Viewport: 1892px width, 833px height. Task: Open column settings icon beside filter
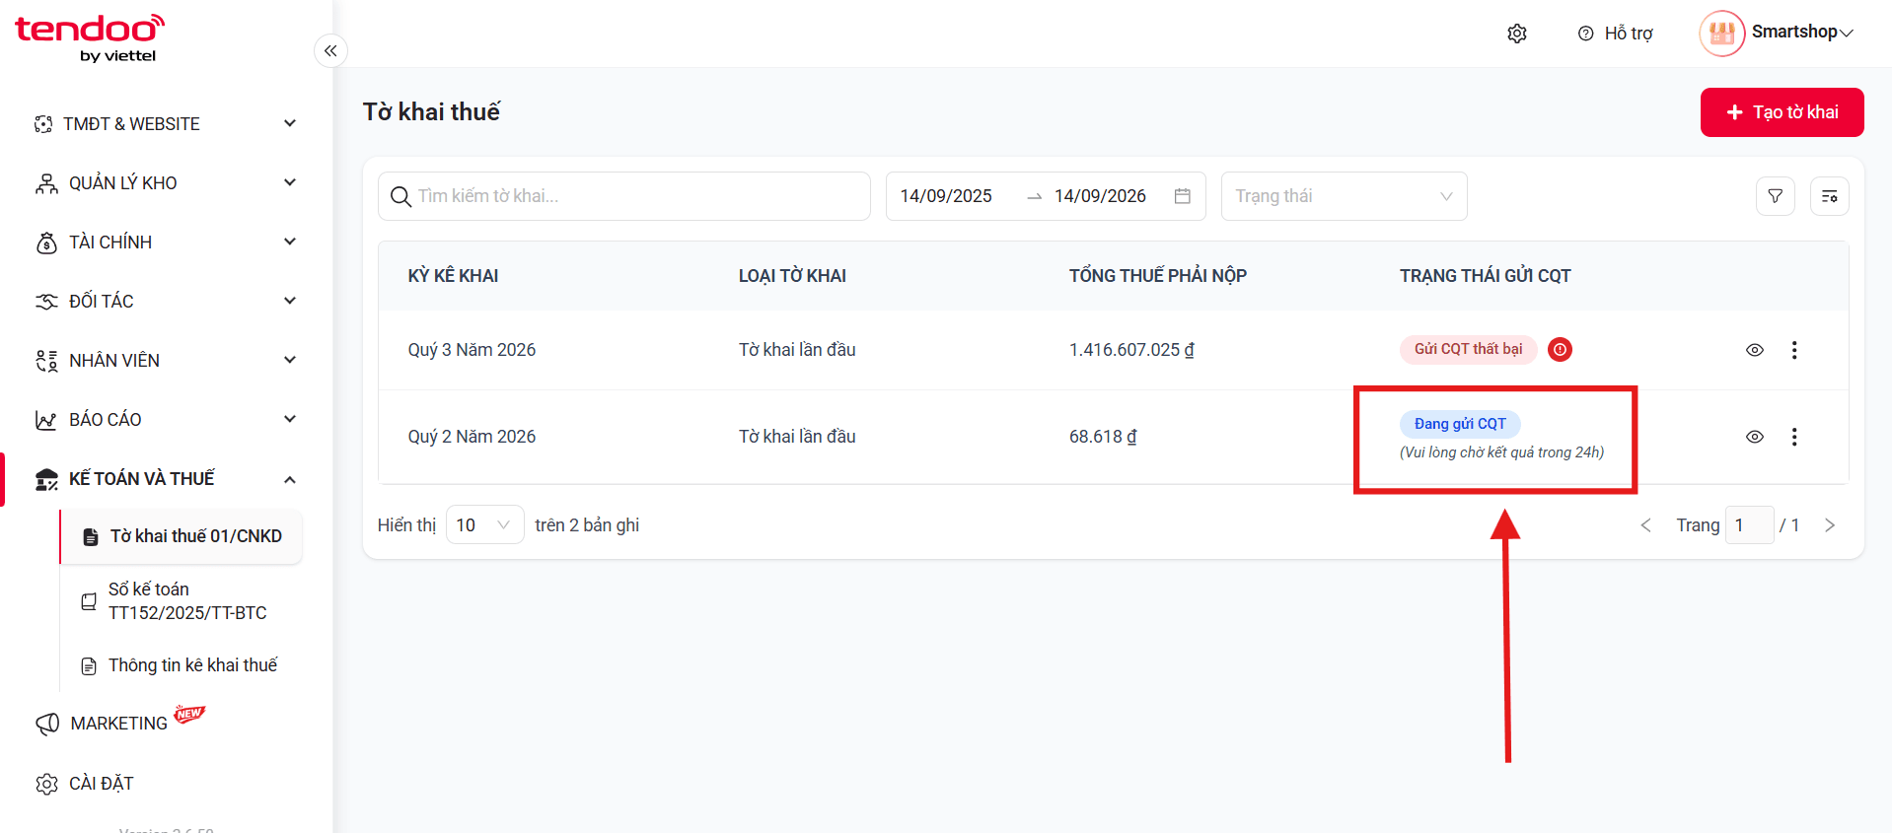pyautogui.click(x=1829, y=196)
